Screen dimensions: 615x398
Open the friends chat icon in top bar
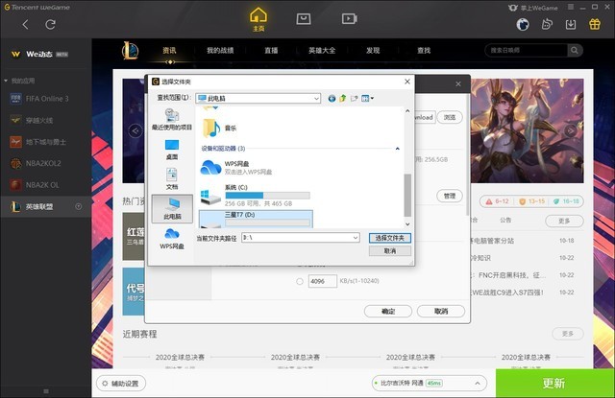tap(547, 24)
